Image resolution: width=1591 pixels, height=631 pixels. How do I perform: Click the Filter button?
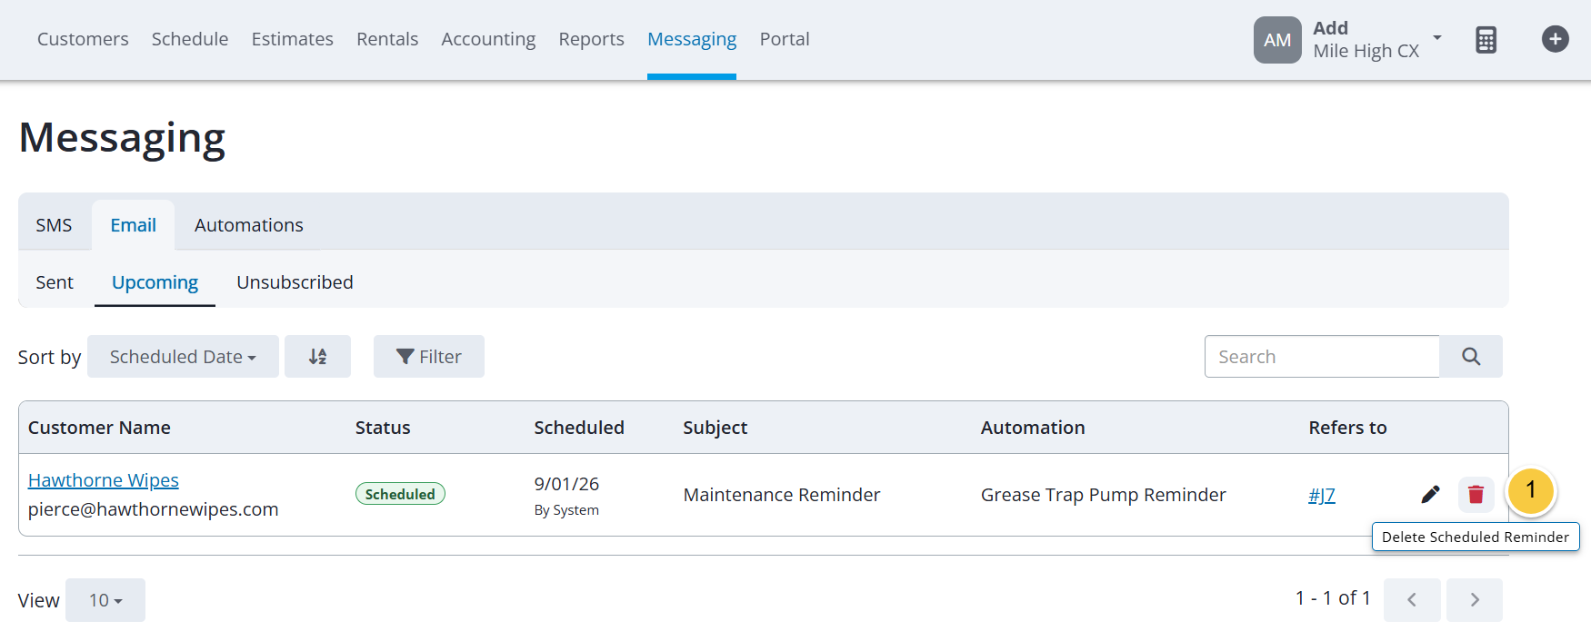(429, 357)
